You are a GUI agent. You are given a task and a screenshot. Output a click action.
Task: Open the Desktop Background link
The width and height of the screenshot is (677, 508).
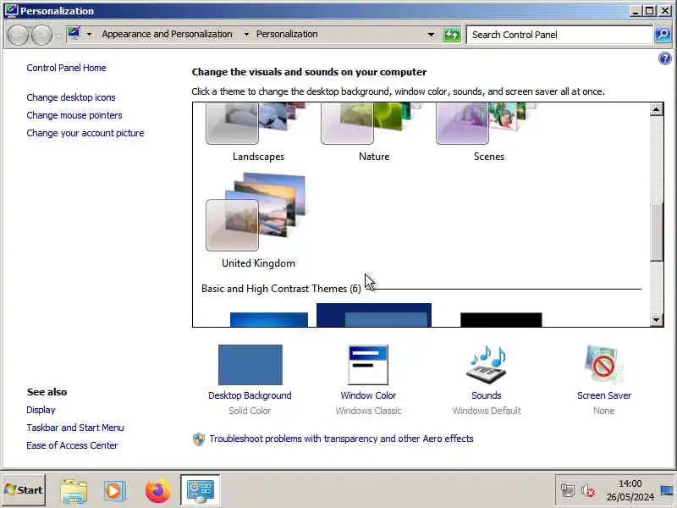click(x=250, y=395)
